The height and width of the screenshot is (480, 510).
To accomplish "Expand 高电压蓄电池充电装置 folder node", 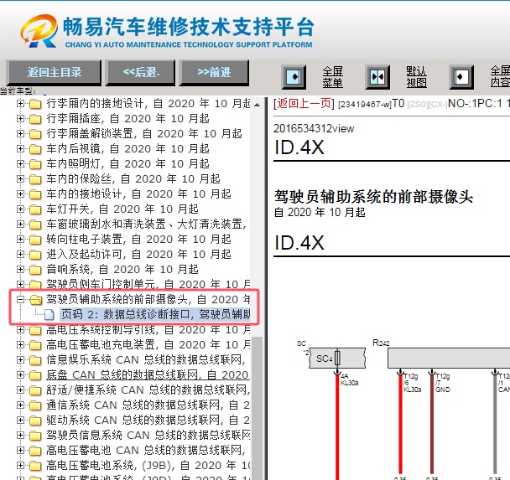I will tap(20, 345).
